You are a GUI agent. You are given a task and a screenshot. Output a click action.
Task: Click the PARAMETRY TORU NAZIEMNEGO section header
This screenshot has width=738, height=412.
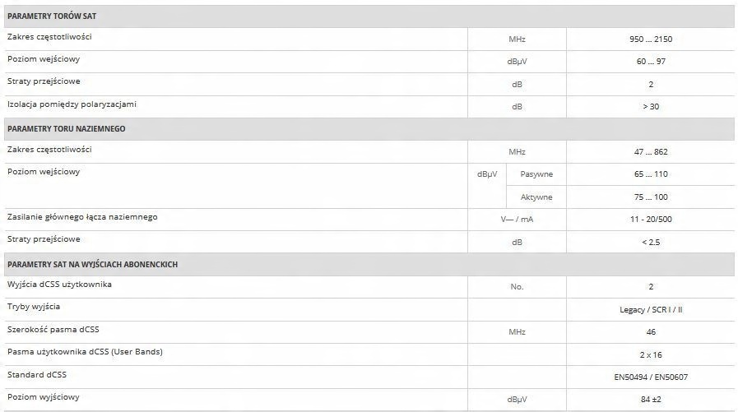coord(66,129)
